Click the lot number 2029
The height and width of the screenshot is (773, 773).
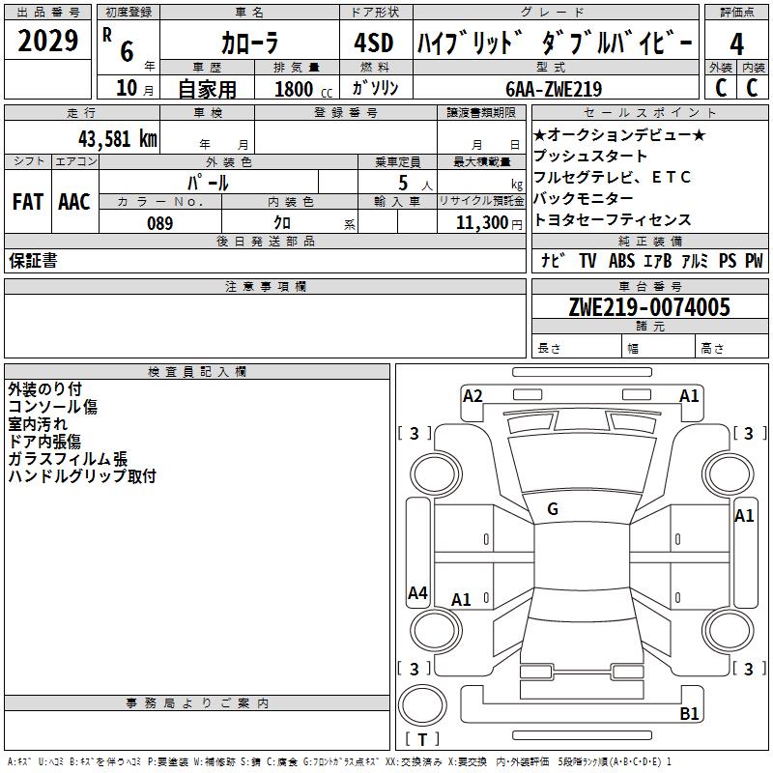(47, 41)
